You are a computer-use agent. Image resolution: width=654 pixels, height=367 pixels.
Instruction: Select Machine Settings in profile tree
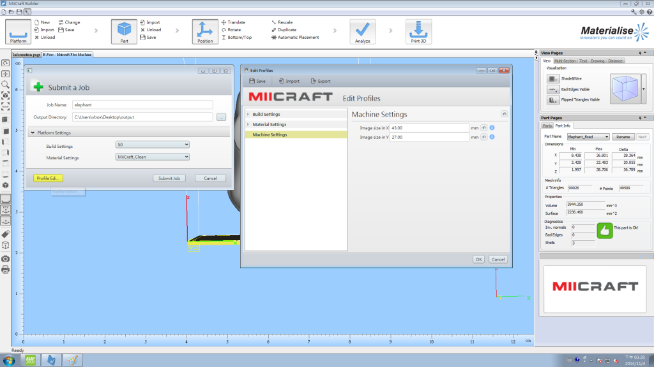point(296,135)
